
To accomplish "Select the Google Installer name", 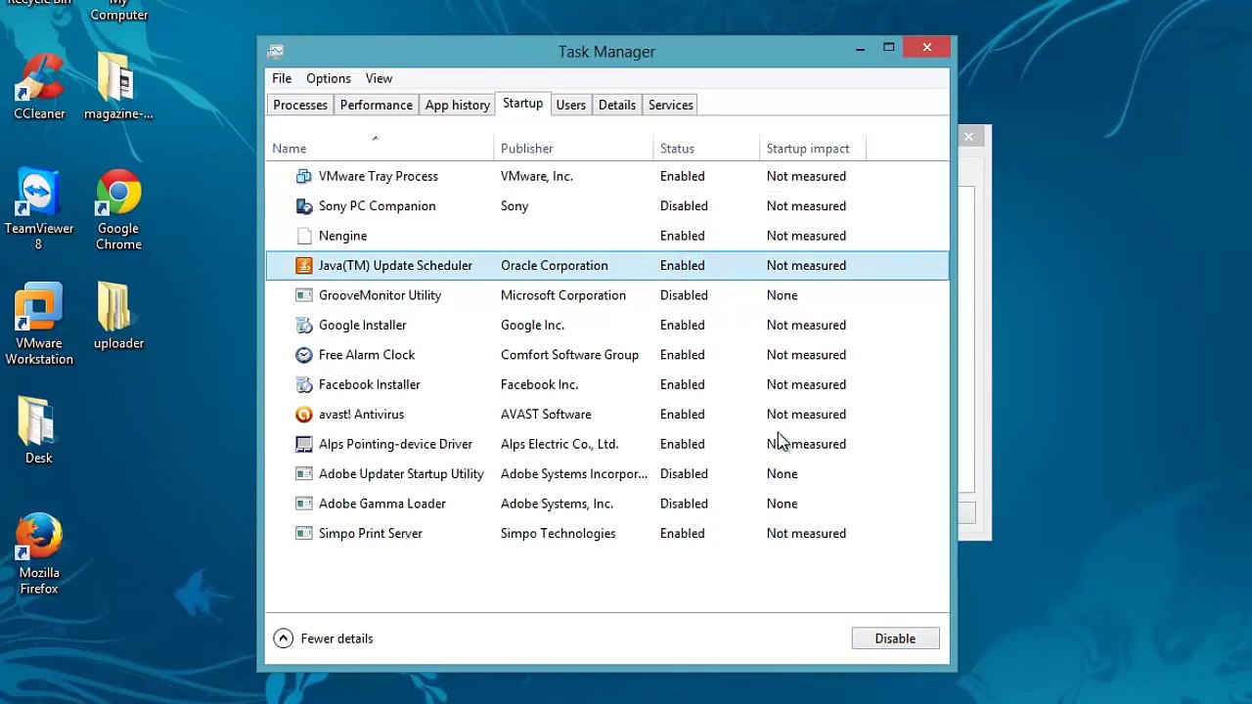I will pyautogui.click(x=362, y=326).
